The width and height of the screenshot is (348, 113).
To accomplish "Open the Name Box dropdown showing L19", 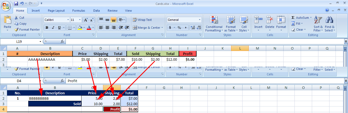I will pos(41,42).
